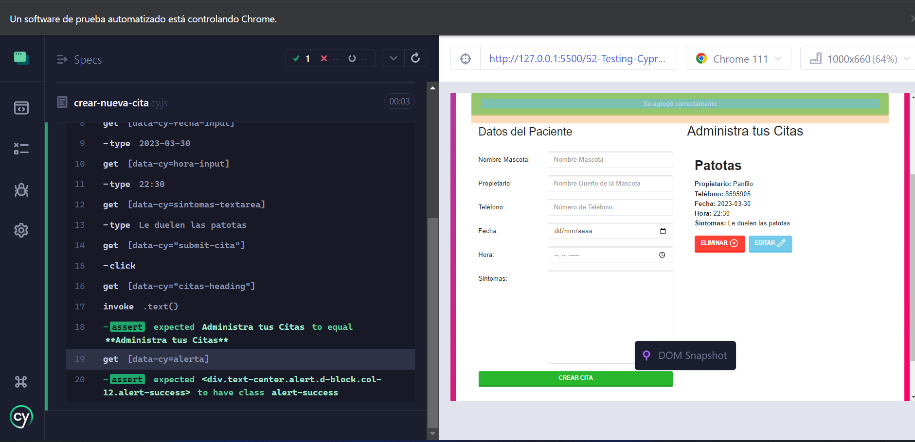Open the Chrome 111 browser dropdown
The width and height of the screenshot is (915, 442).
[x=737, y=58]
